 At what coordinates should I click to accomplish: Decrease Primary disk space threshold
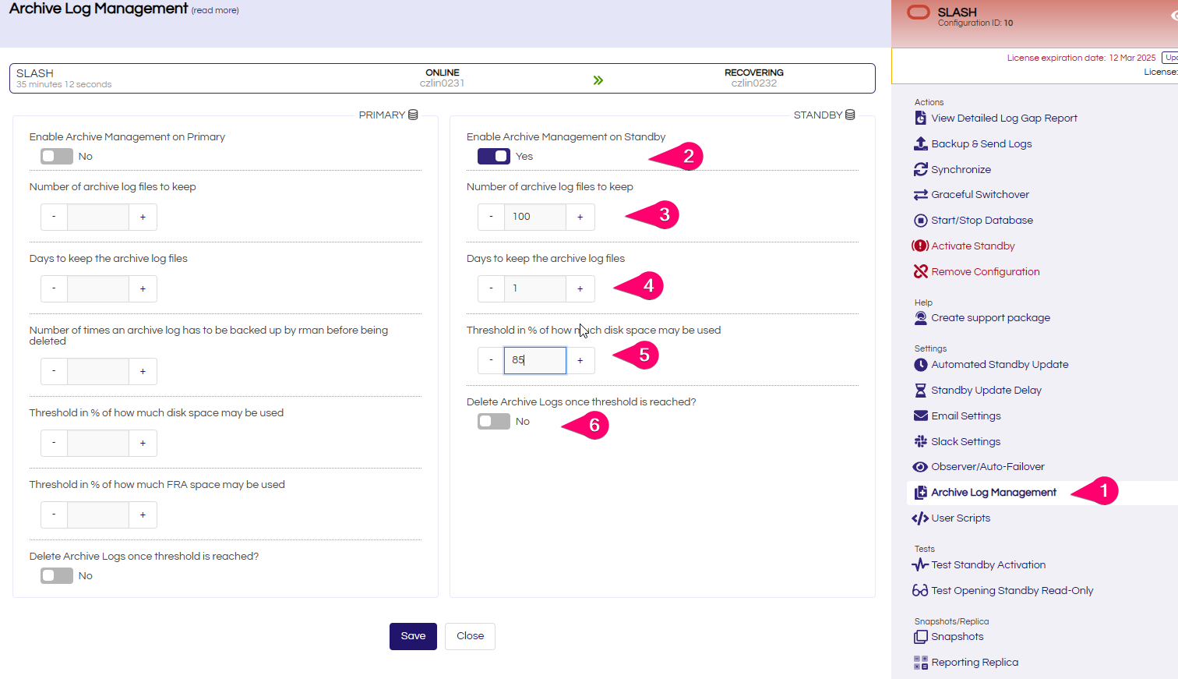55,443
